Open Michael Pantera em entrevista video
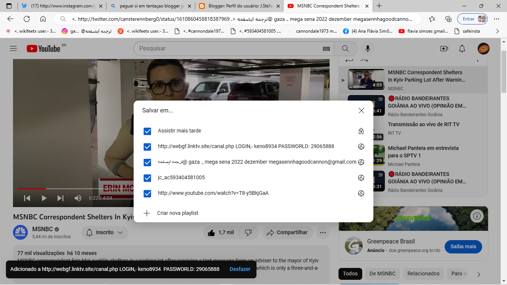Image resolution: width=507 pixels, height=285 pixels. [x=423, y=152]
